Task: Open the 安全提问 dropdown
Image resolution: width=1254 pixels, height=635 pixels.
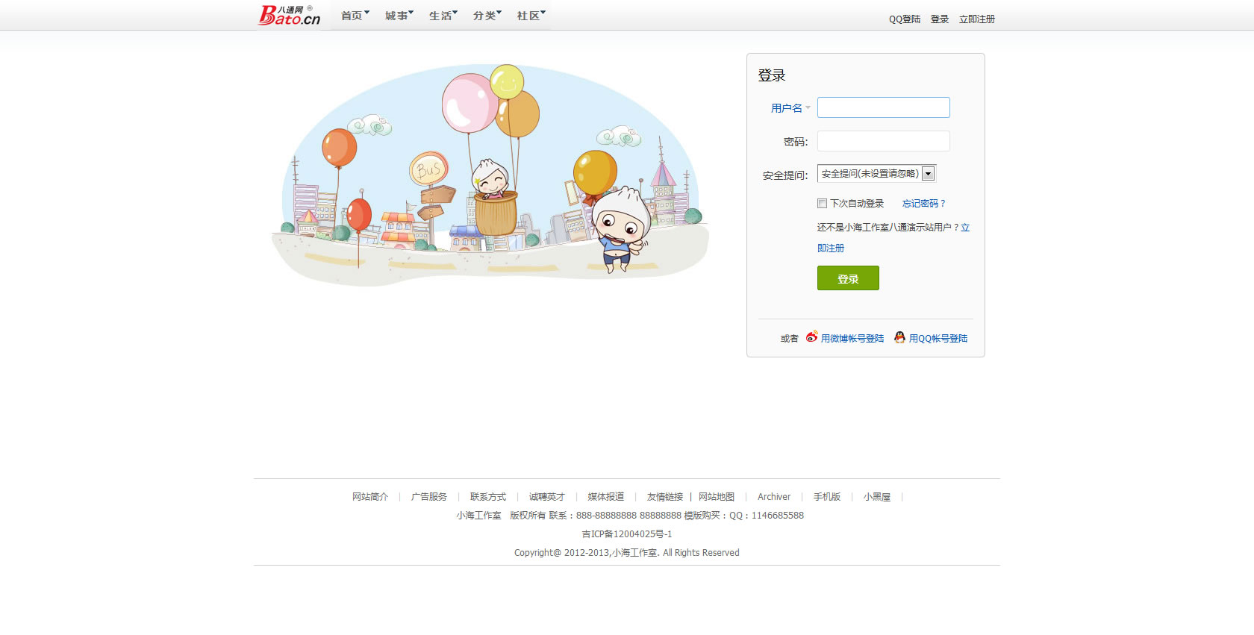Action: coord(877,174)
